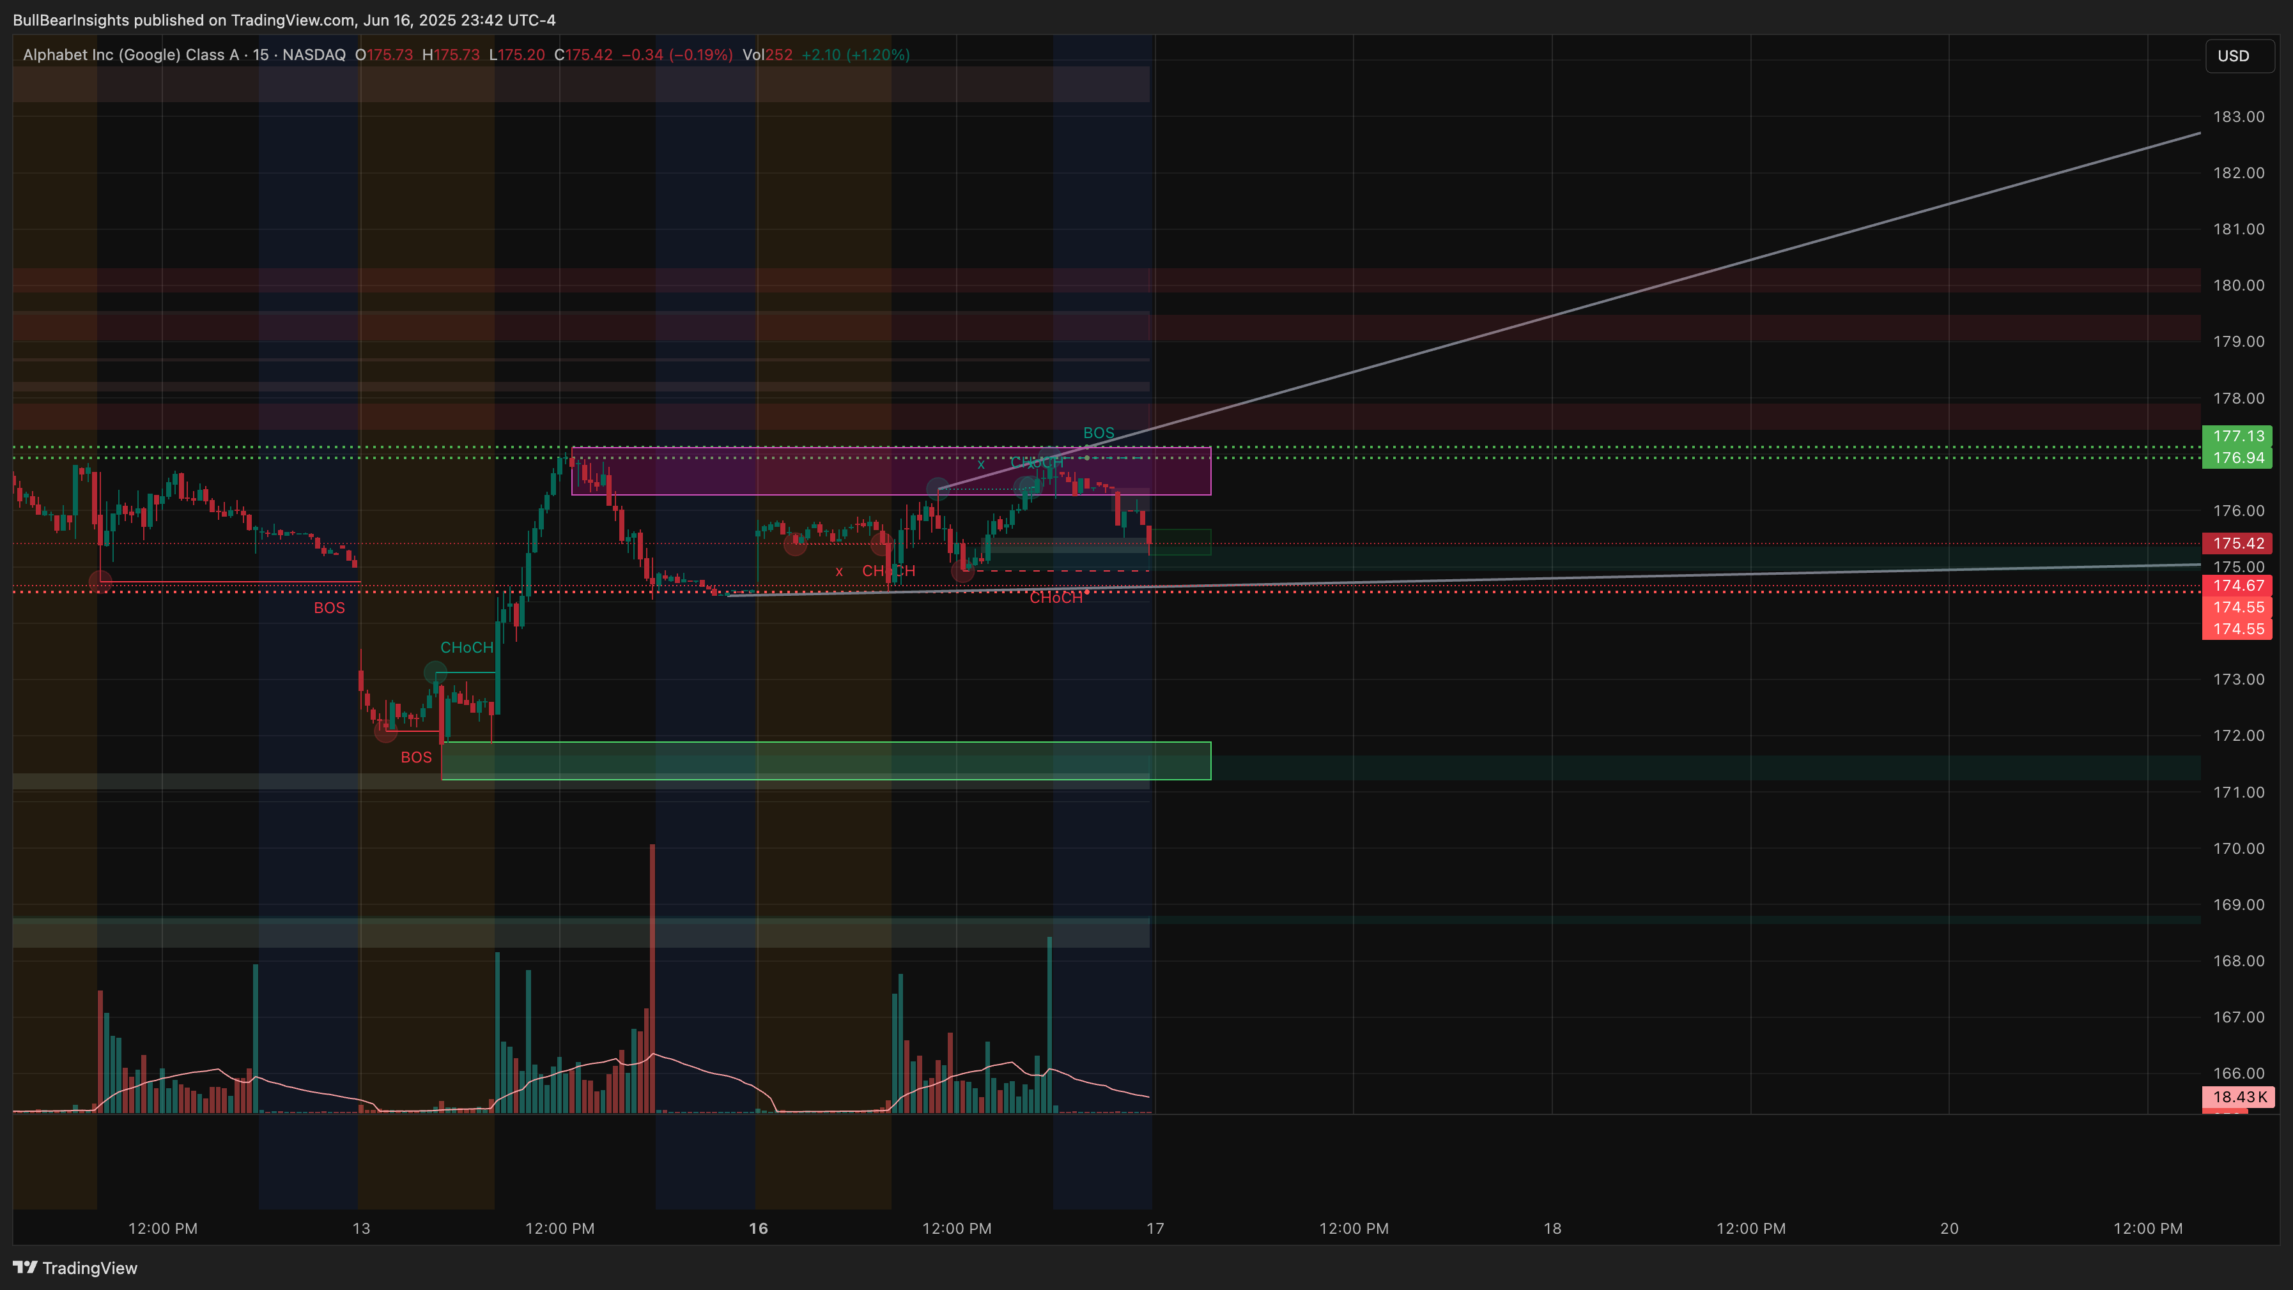Select the pink supply zone rectangle
Screen dimensions: 2293x1290
pos(891,471)
